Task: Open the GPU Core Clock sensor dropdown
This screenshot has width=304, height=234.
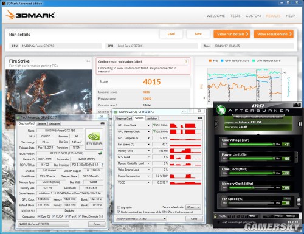Action: click(x=148, y=125)
